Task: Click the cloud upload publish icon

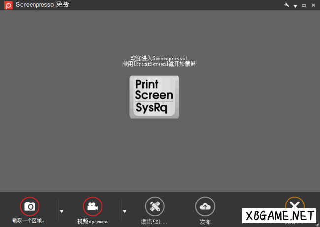Action: pos(205,206)
